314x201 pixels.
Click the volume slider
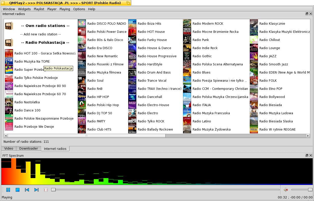click(302, 190)
